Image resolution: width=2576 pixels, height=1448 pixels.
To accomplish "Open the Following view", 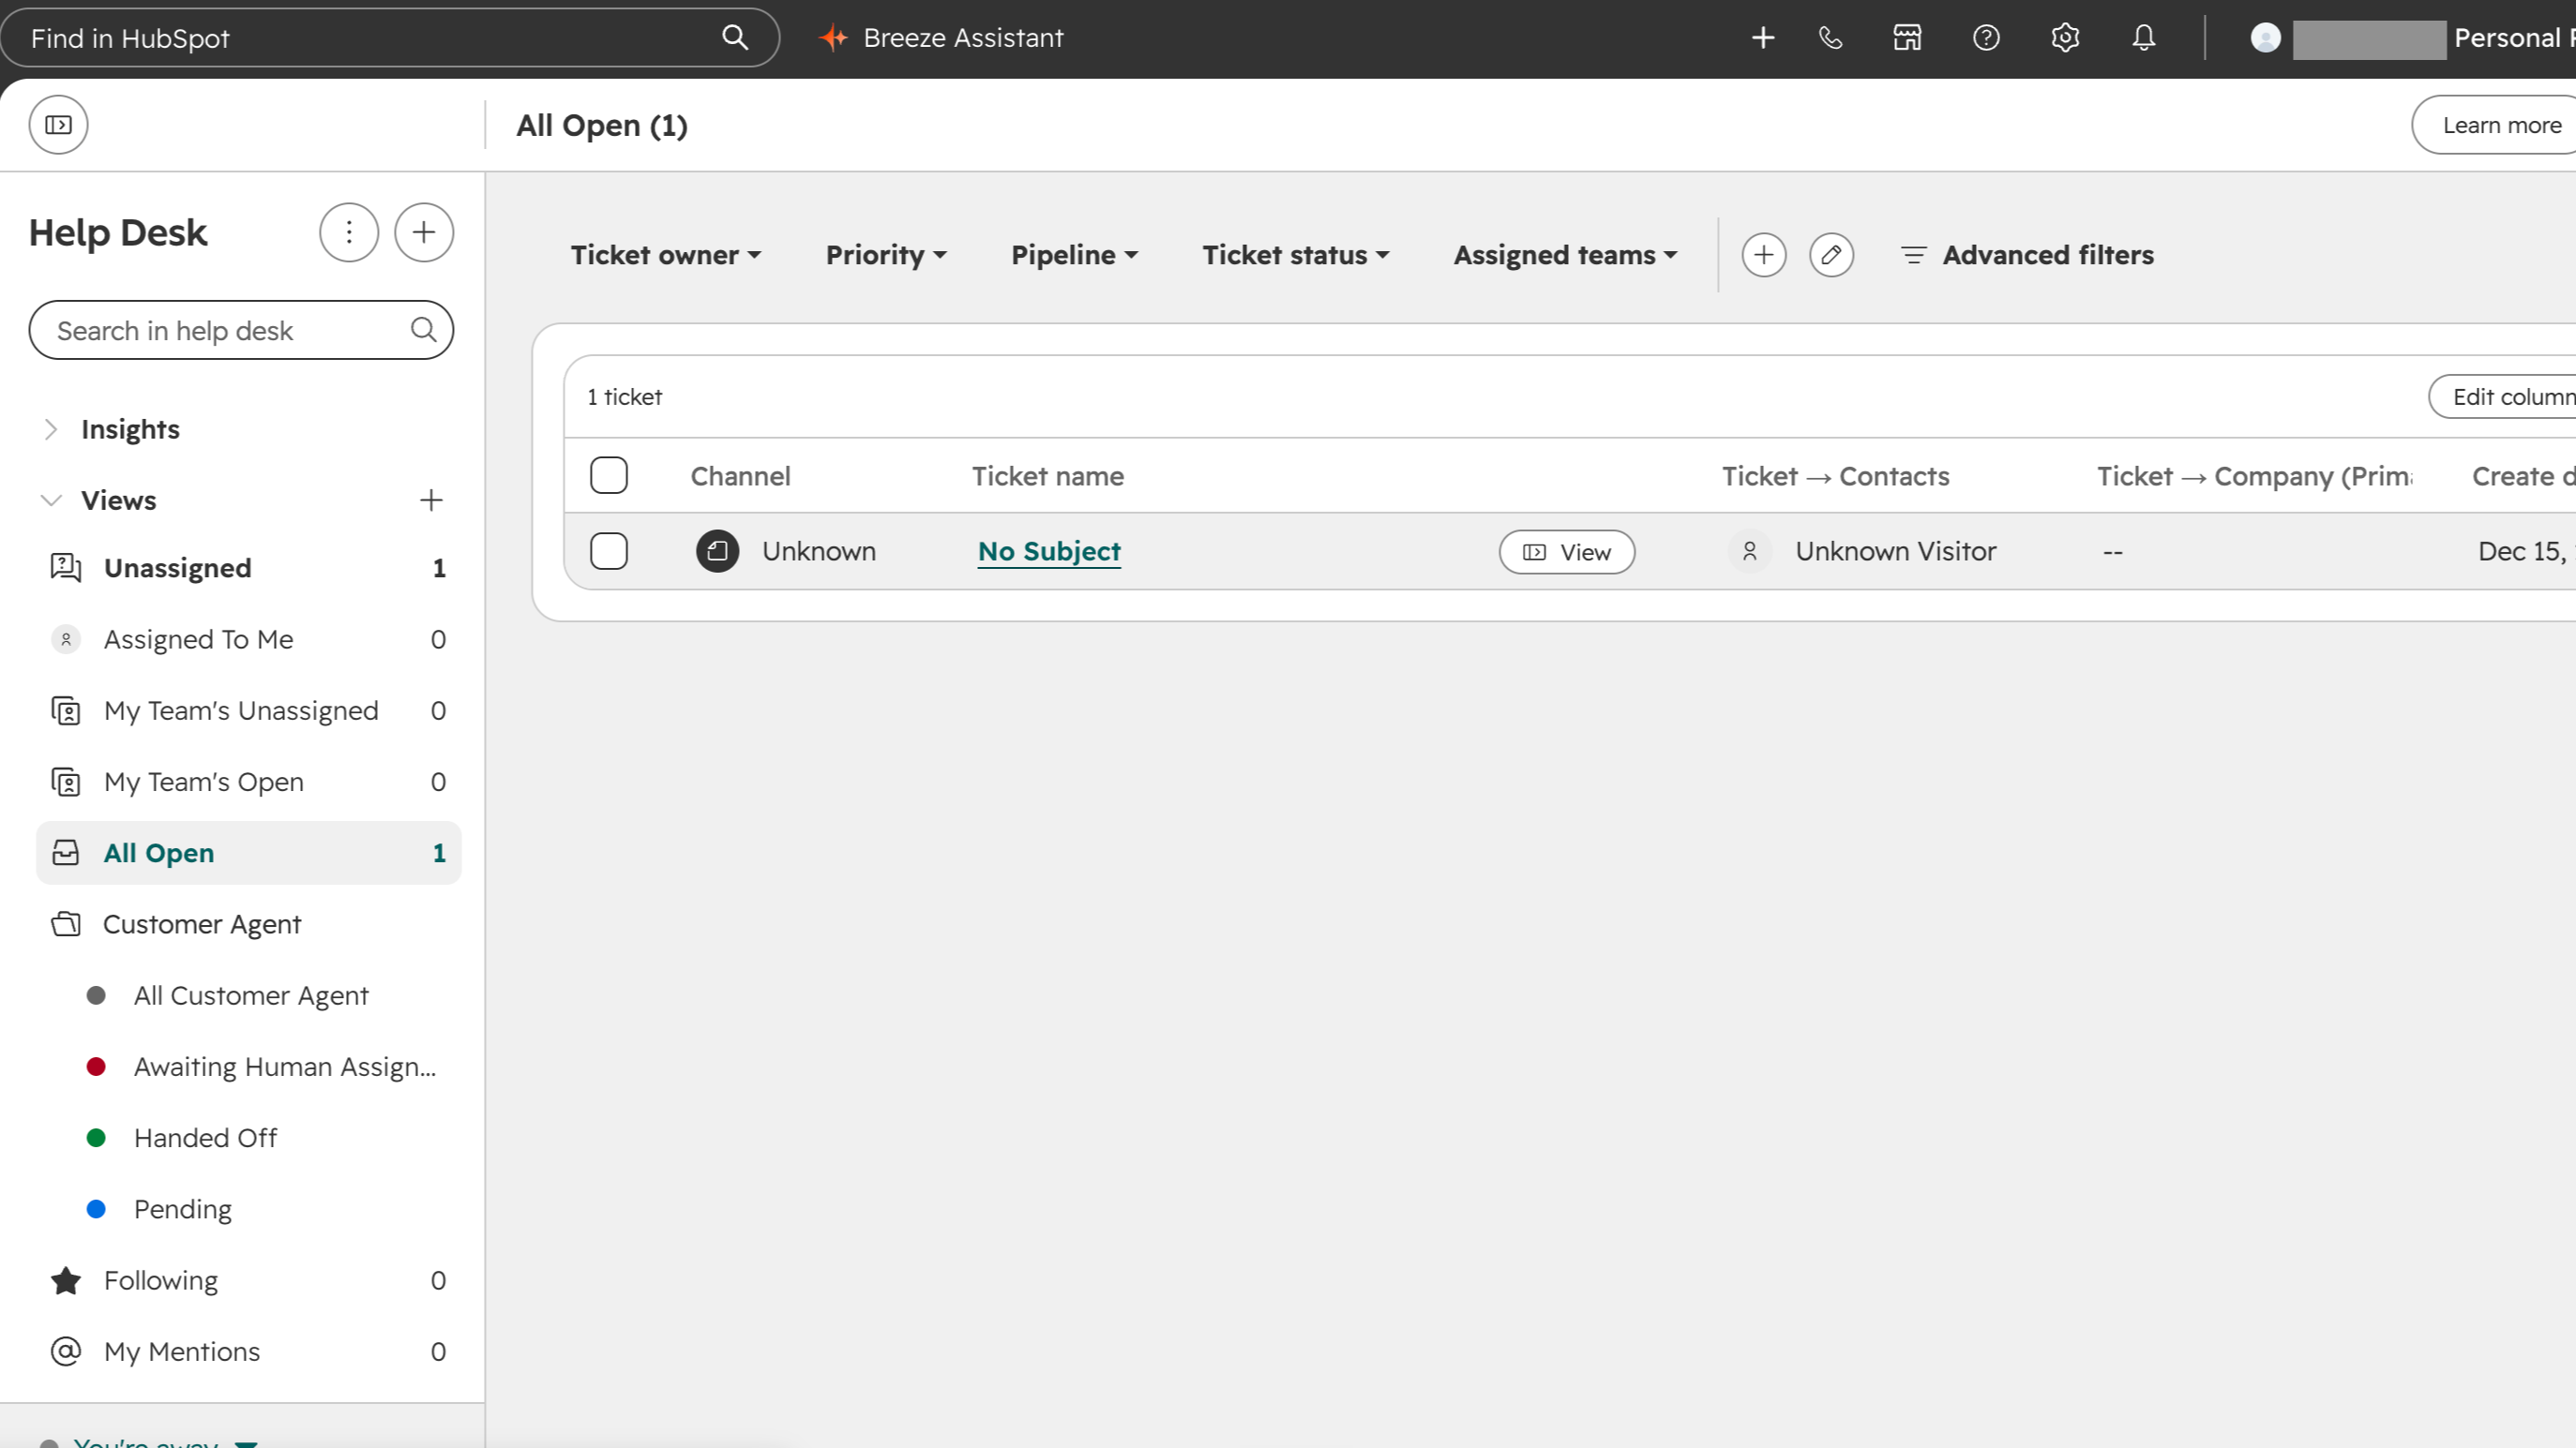I will tap(249, 1280).
